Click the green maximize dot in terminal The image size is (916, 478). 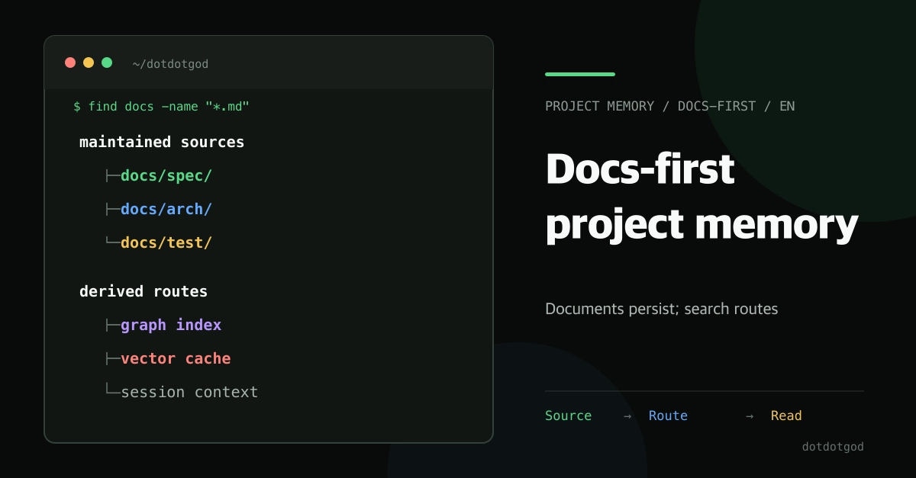click(x=107, y=63)
